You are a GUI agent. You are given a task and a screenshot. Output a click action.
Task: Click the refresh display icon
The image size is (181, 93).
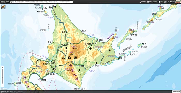[141, 2]
